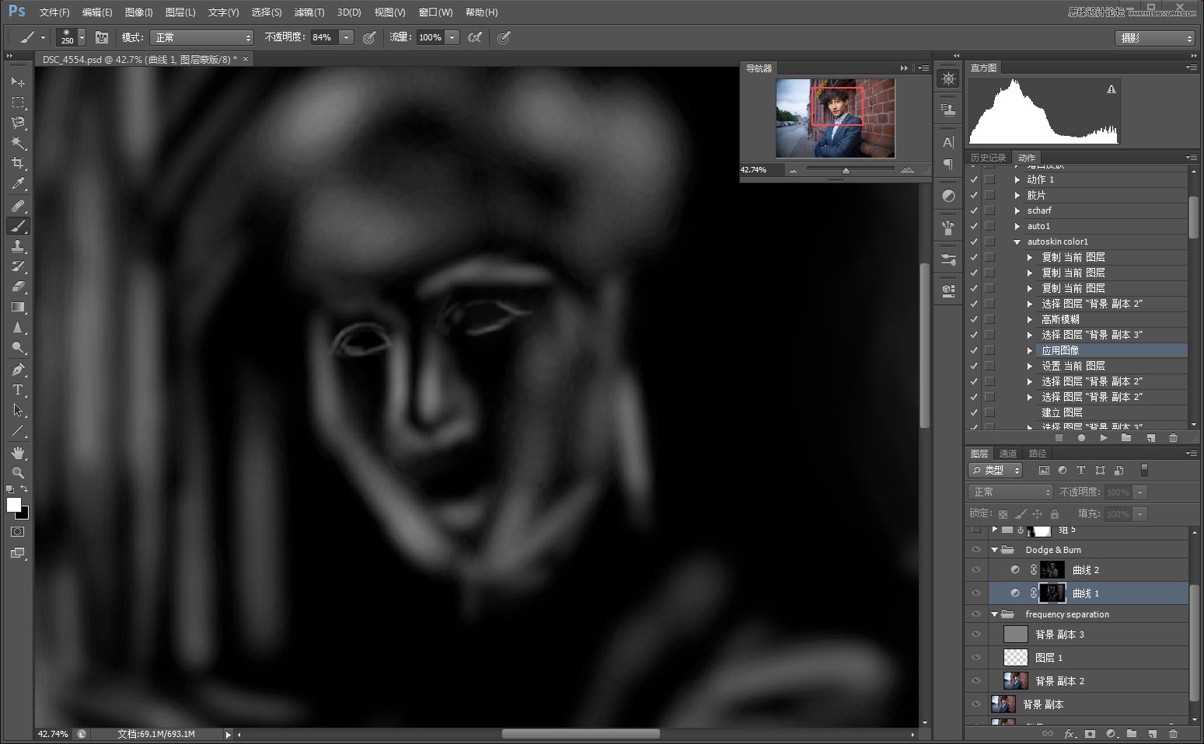Viewport: 1204px width, 744px height.
Task: Hide the 曲线 2 layer
Action: point(976,570)
